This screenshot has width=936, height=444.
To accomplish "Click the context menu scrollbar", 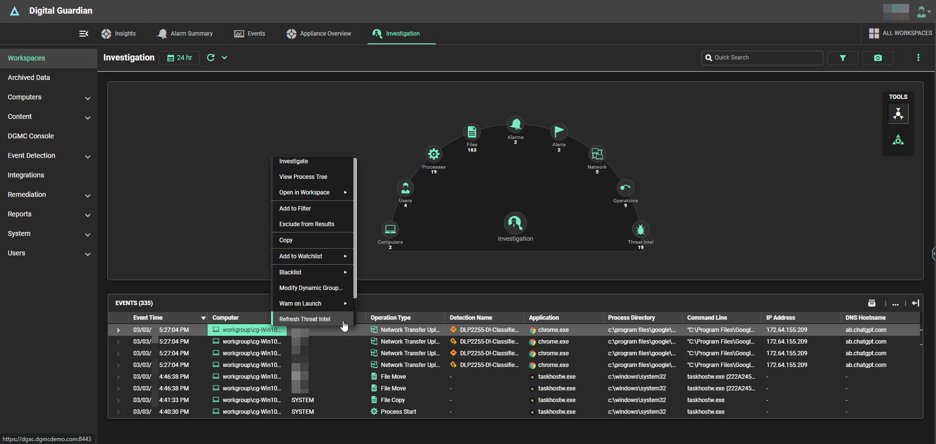I will (355, 228).
